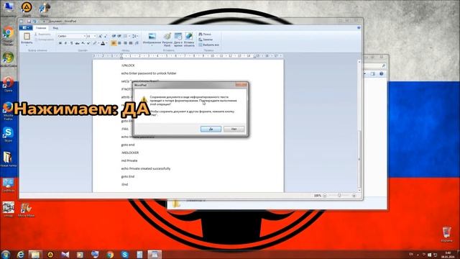Open the Opera desktop icon
The width and height of the screenshot is (460, 259).
(x=8, y=85)
